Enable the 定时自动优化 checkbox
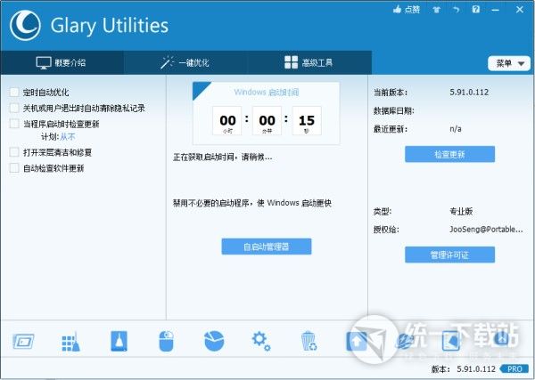535x380 pixels. click(14, 93)
